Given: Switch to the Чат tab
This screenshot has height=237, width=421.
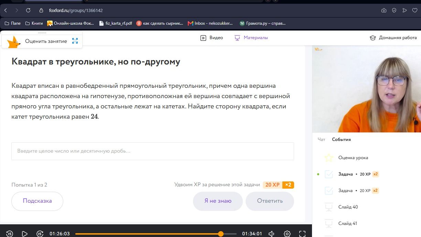Looking at the screenshot, I should [x=321, y=139].
